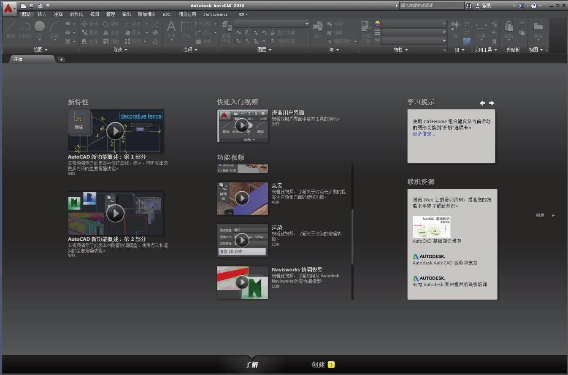This screenshot has height=375, width=568.
Task: Select the Polyline (多段线) tool
Action: tap(25, 30)
